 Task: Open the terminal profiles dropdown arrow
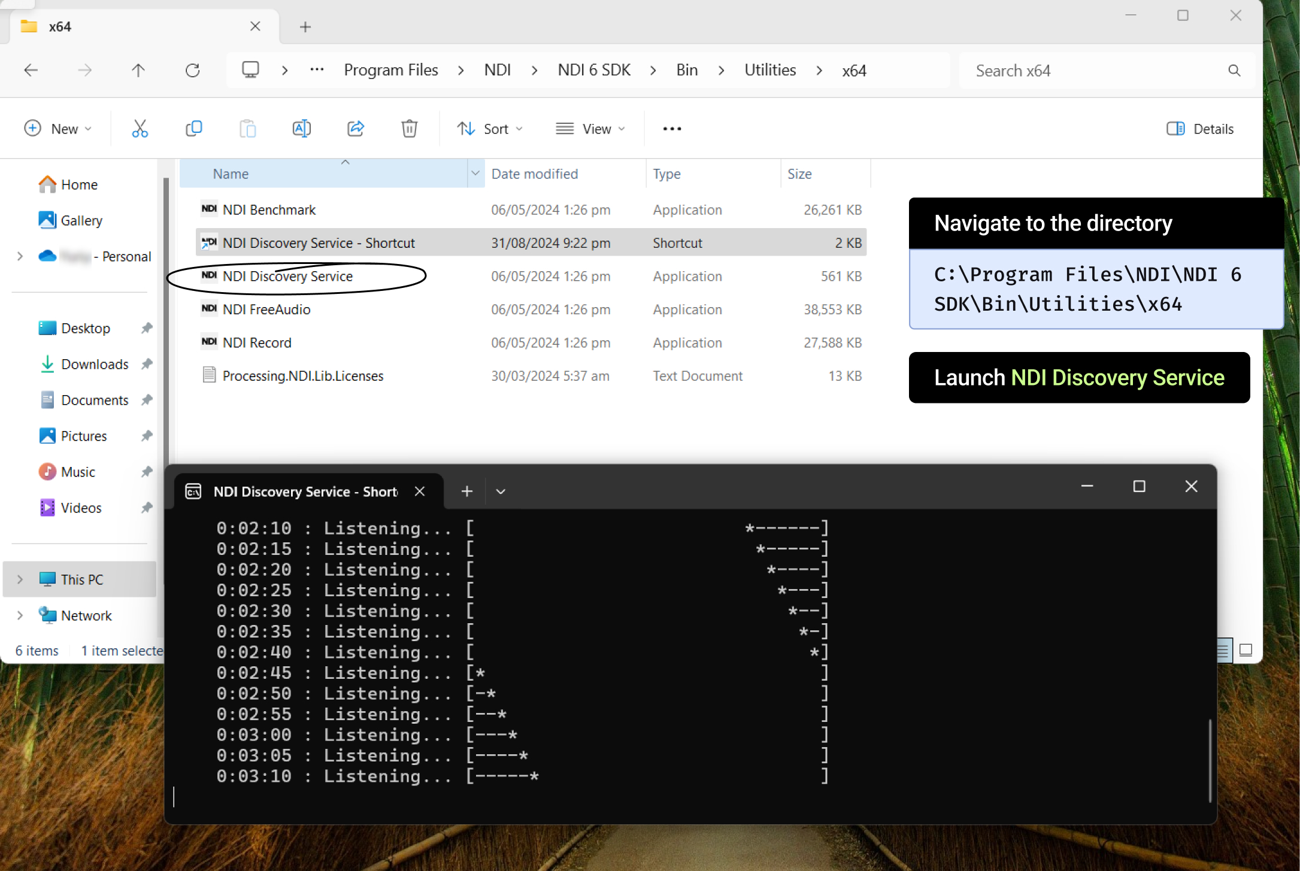[501, 491]
